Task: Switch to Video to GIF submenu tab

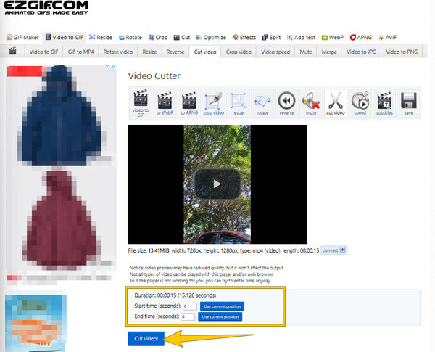Action: click(x=43, y=52)
